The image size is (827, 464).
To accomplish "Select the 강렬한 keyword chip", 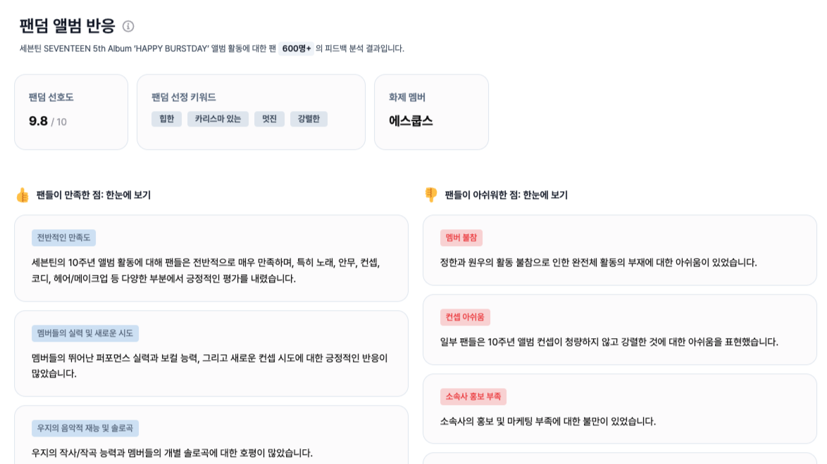I will pos(309,119).
